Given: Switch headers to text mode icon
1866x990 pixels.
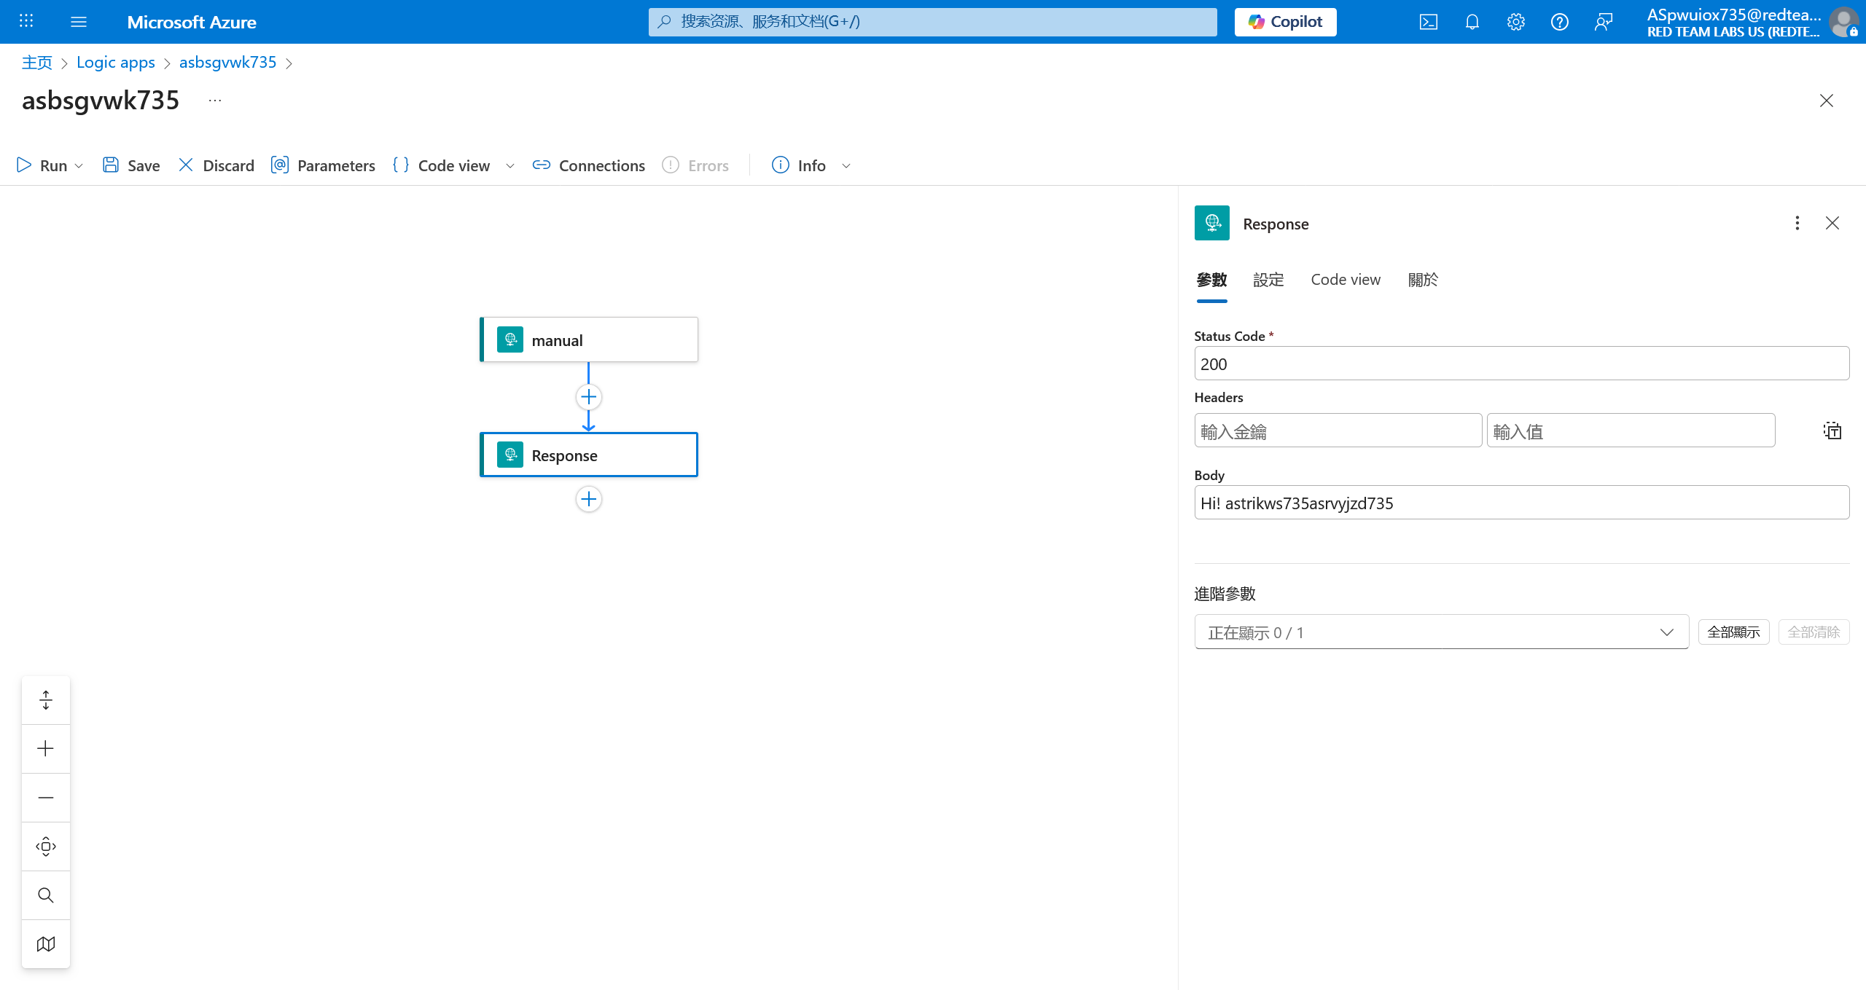Looking at the screenshot, I should click(1832, 431).
